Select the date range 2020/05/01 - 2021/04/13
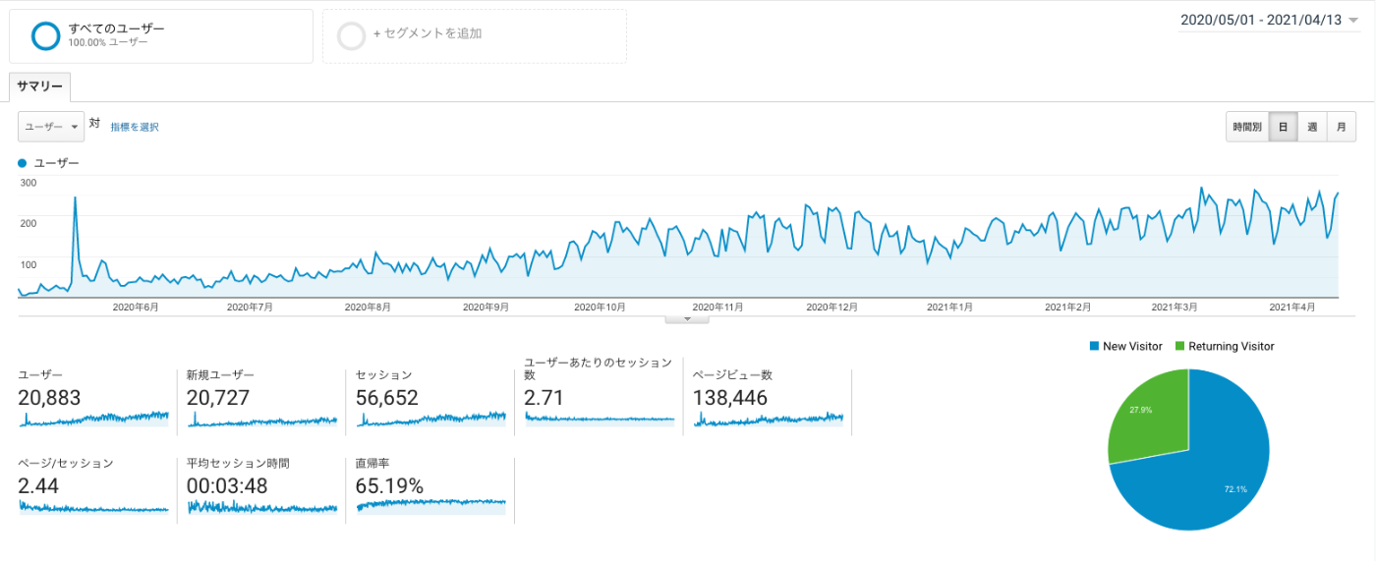 pyautogui.click(x=1260, y=20)
